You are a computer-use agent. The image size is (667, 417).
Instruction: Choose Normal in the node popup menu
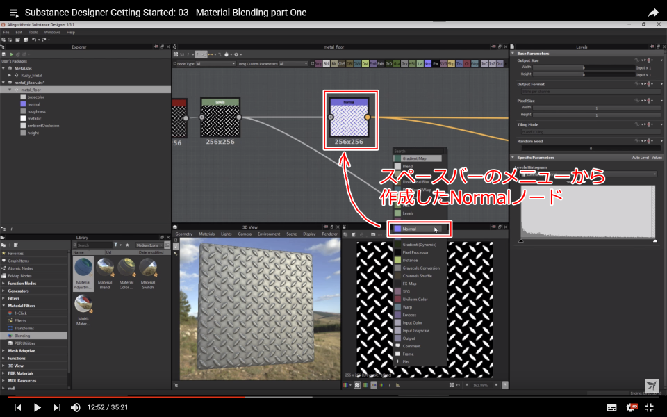[418, 229]
